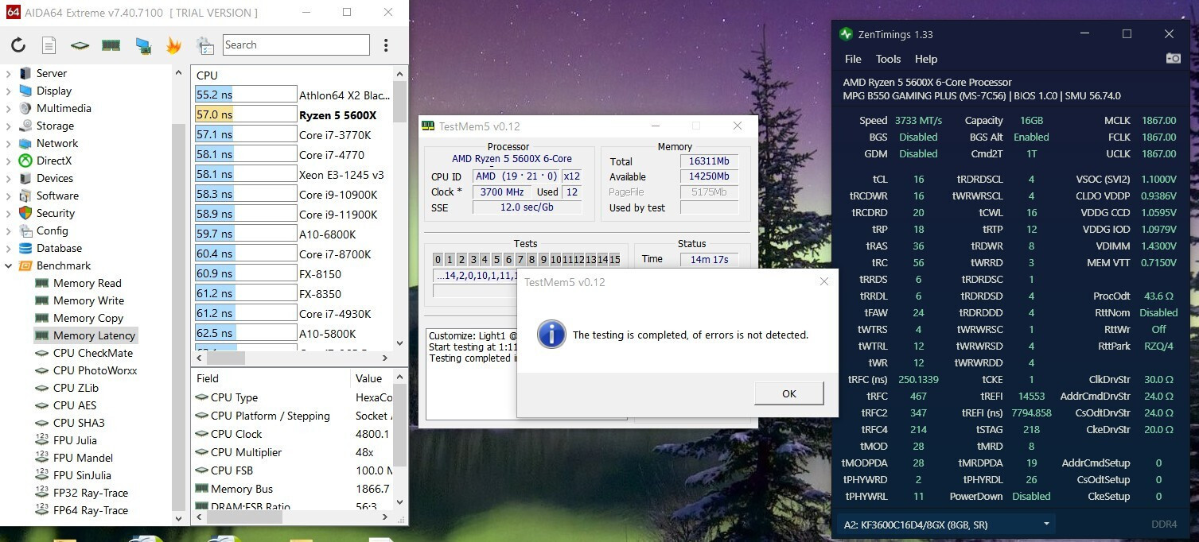Select the CPU PhotoWorxx benchmark
Viewport: 1199px width, 542px height.
95,370
